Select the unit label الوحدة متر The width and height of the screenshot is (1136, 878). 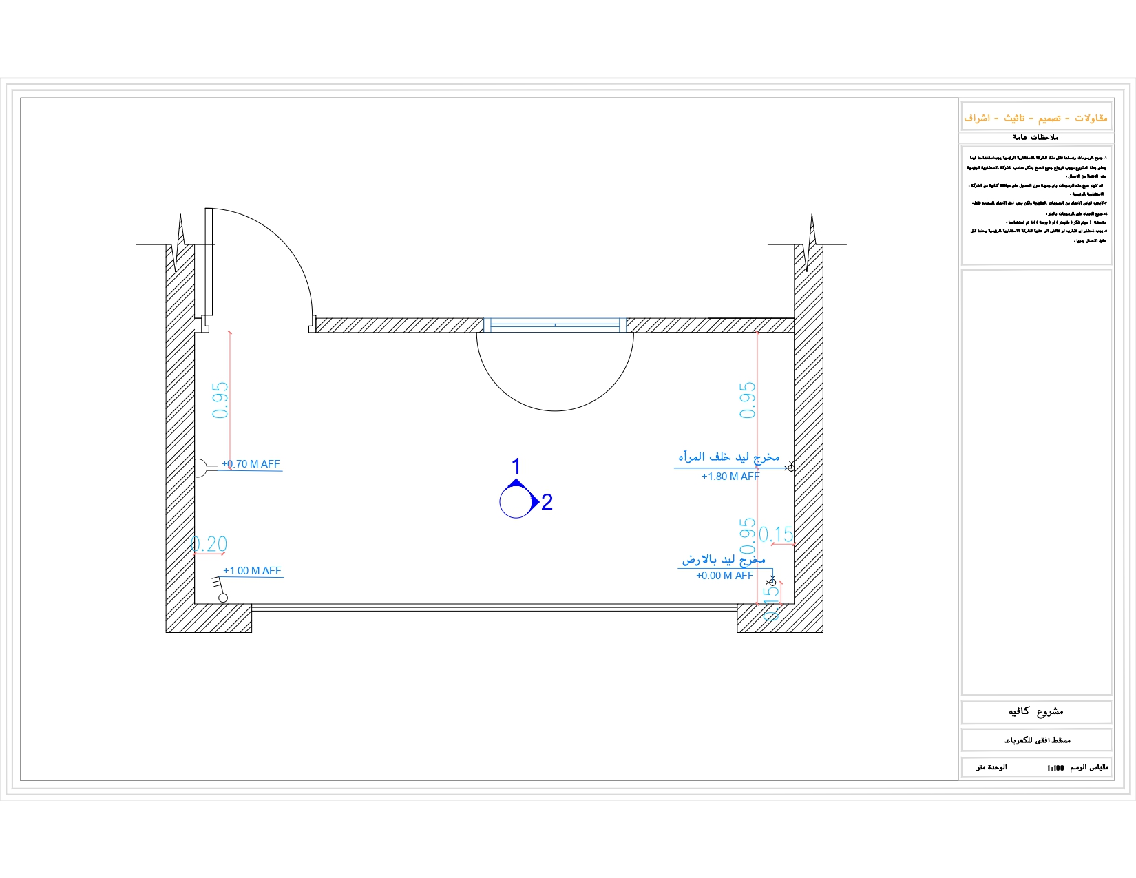[991, 767]
